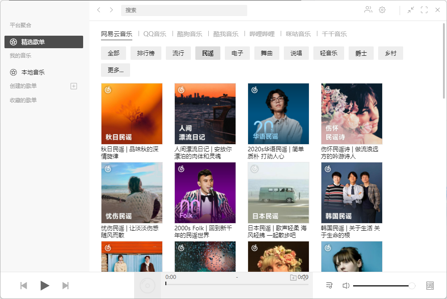The image size is (447, 299).
Task: Go back with the left arrow
Action: (x=99, y=10)
